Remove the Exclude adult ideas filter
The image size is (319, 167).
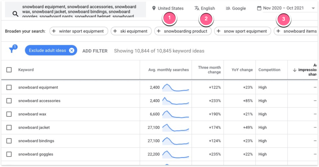(x=71, y=51)
